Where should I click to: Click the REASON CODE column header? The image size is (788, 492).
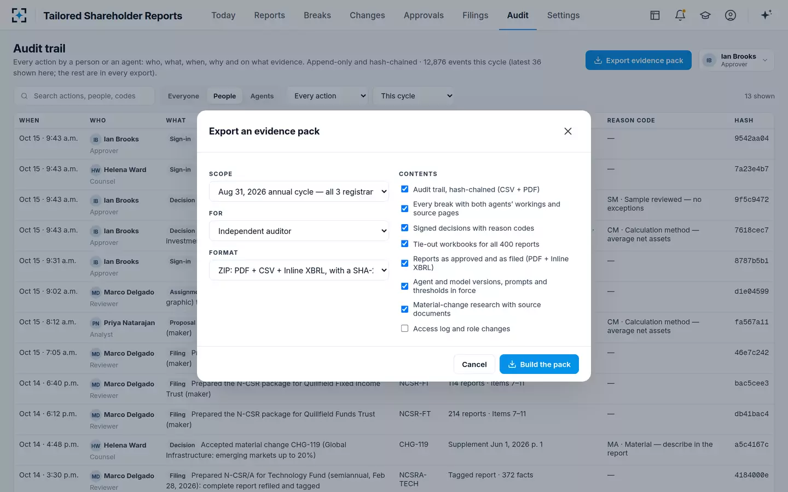[x=631, y=120]
